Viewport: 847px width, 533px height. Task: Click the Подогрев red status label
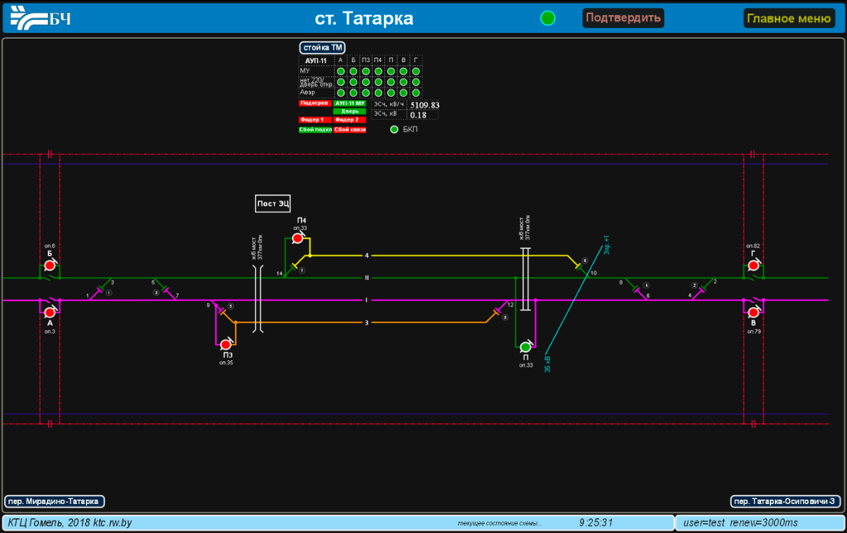click(314, 103)
